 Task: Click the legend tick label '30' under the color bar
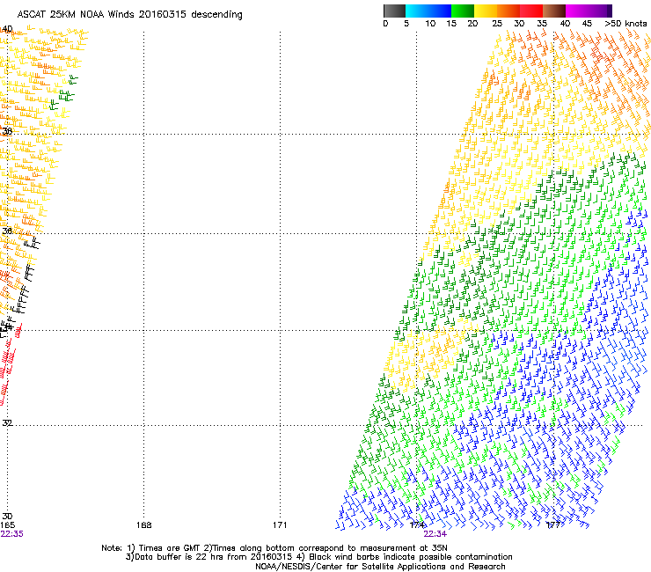(x=519, y=24)
